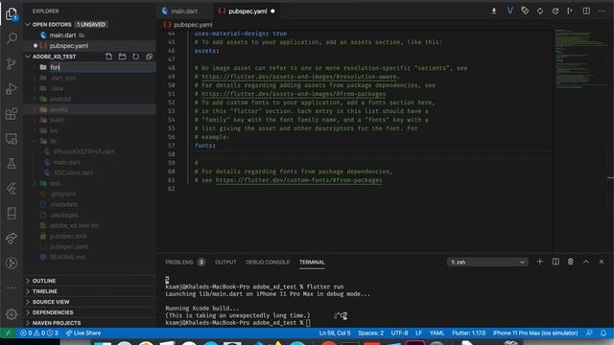Screen dimensions: 614x345
Task: Open the custom-fonts from-packages link
Action: [298, 180]
